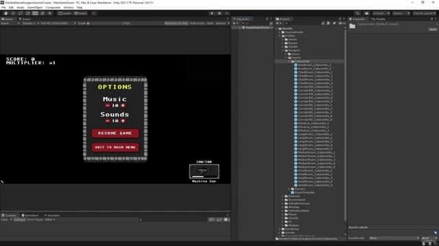The height and width of the screenshot is (246, 439).
Task: Open the GameObject menu
Action: coord(35,8)
